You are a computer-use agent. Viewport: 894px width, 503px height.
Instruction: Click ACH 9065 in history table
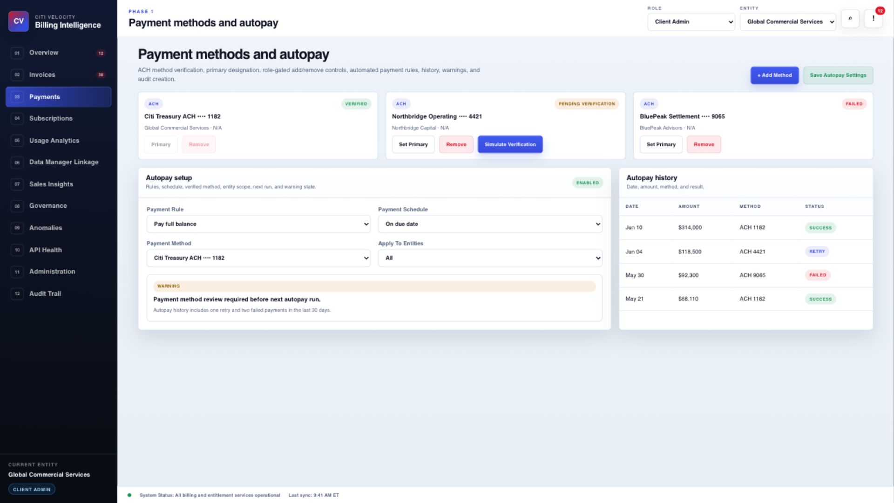752,275
